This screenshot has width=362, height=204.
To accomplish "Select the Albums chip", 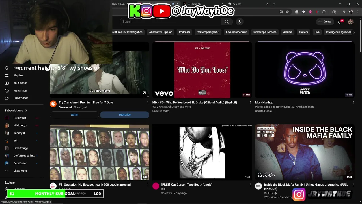I will (x=288, y=32).
